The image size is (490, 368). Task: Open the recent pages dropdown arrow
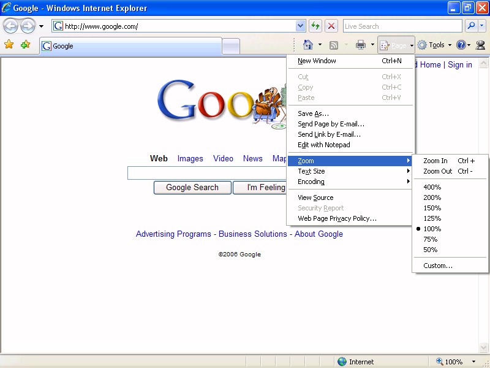pyautogui.click(x=41, y=26)
